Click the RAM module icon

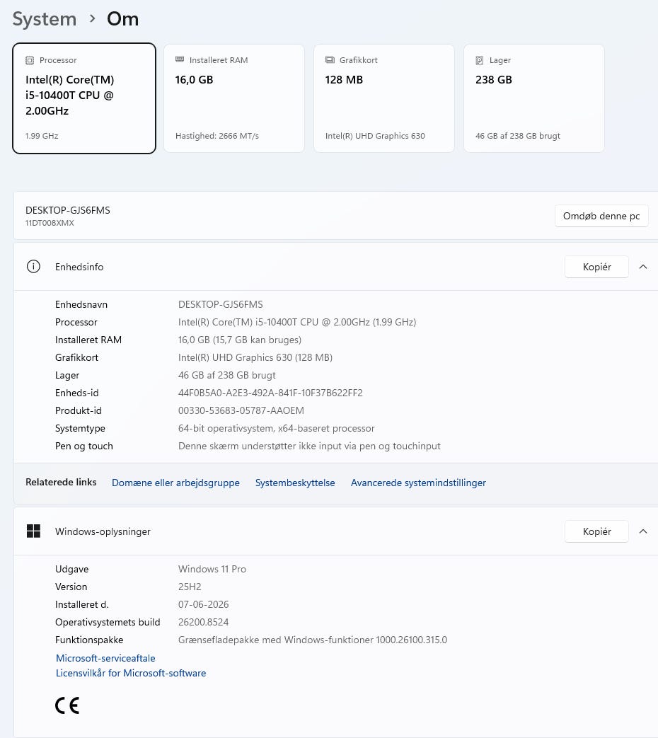[180, 59]
